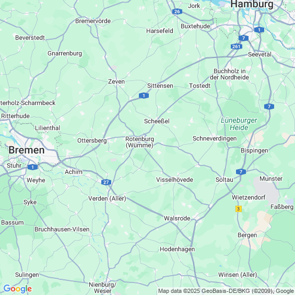The height and width of the screenshot is (295, 295).
Task: Click the A7 shield east of Lüneburger Heide
Action: tap(269, 107)
